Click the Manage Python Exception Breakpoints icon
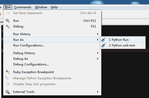The image size is (149, 98). (7, 78)
